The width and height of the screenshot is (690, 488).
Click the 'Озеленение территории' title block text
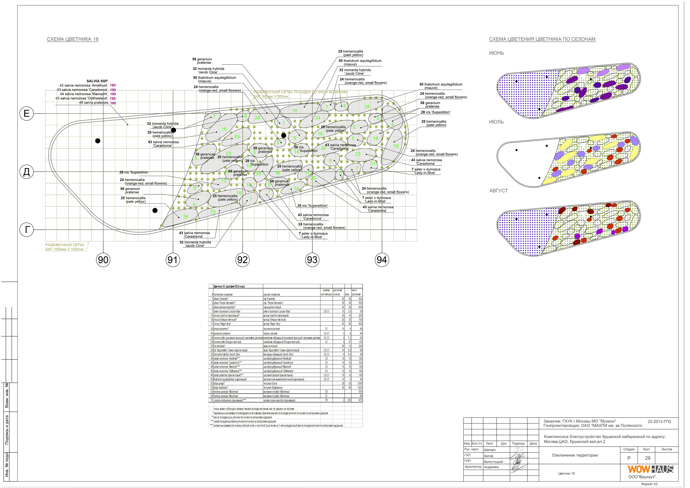pos(575,455)
